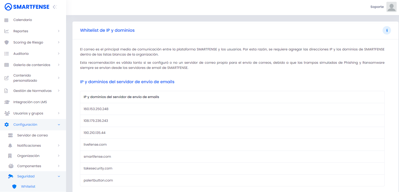Expand the Notificaciones arrow
This screenshot has width=399, height=192.
(x=59, y=146)
